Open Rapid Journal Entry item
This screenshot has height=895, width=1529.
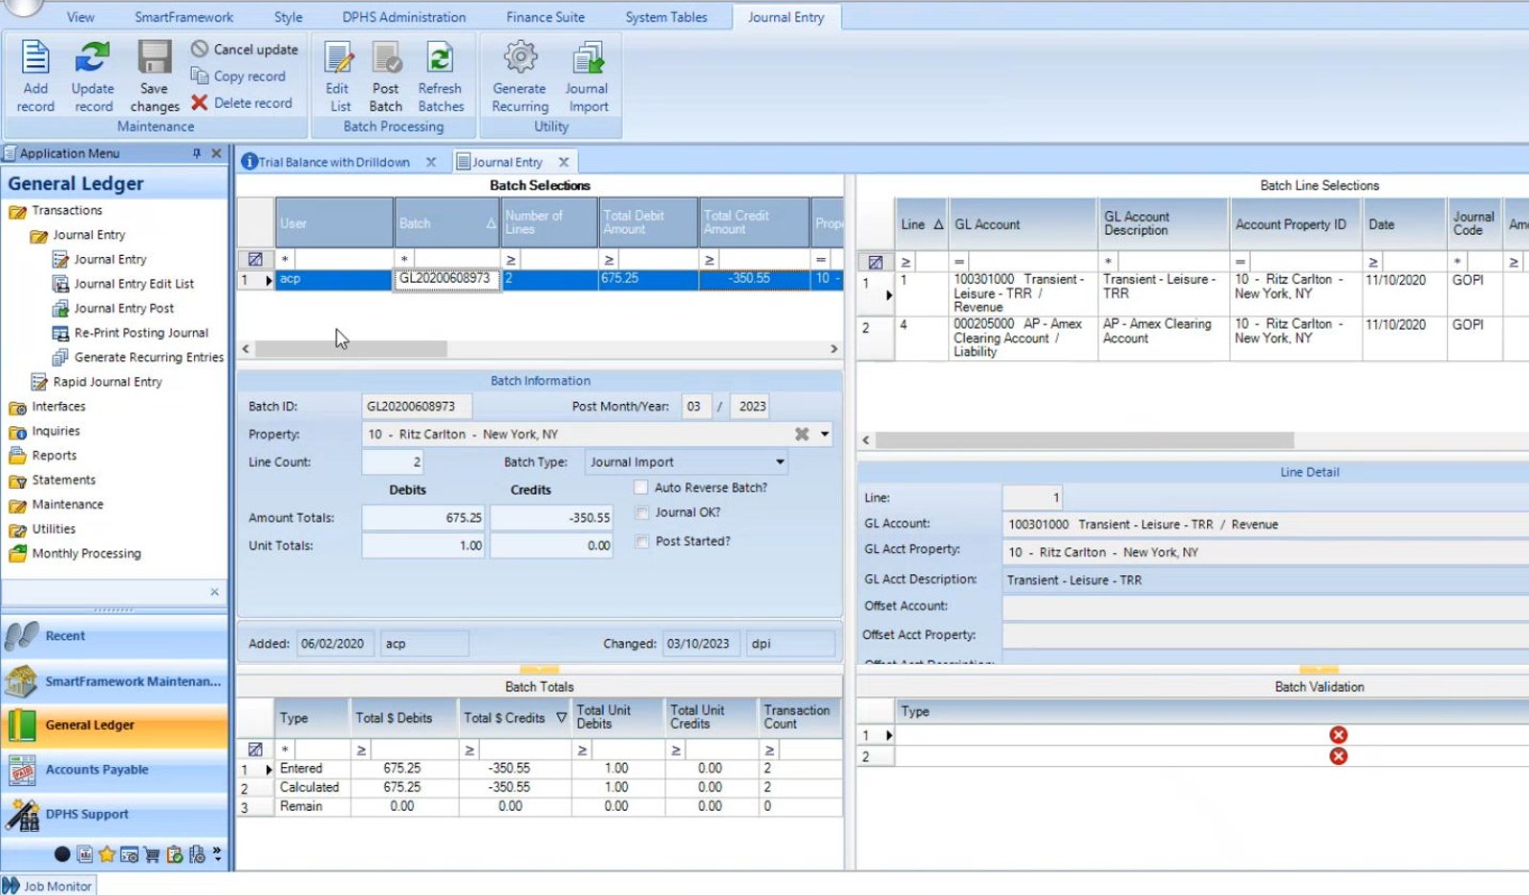point(107,381)
